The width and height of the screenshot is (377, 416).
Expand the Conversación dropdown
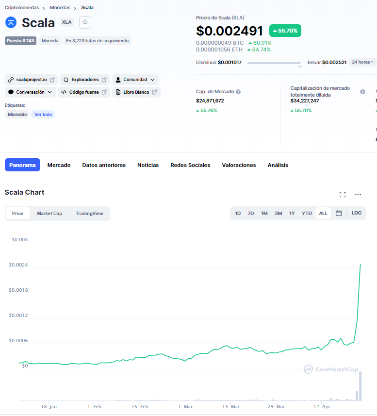point(50,92)
